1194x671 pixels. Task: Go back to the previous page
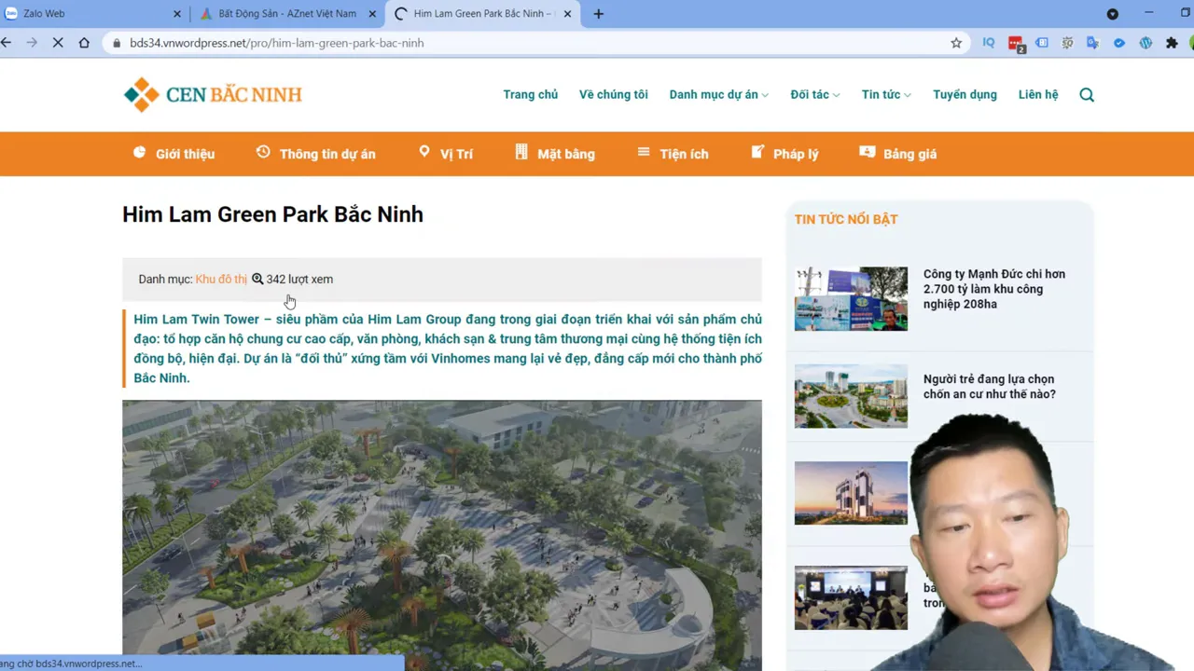point(7,43)
